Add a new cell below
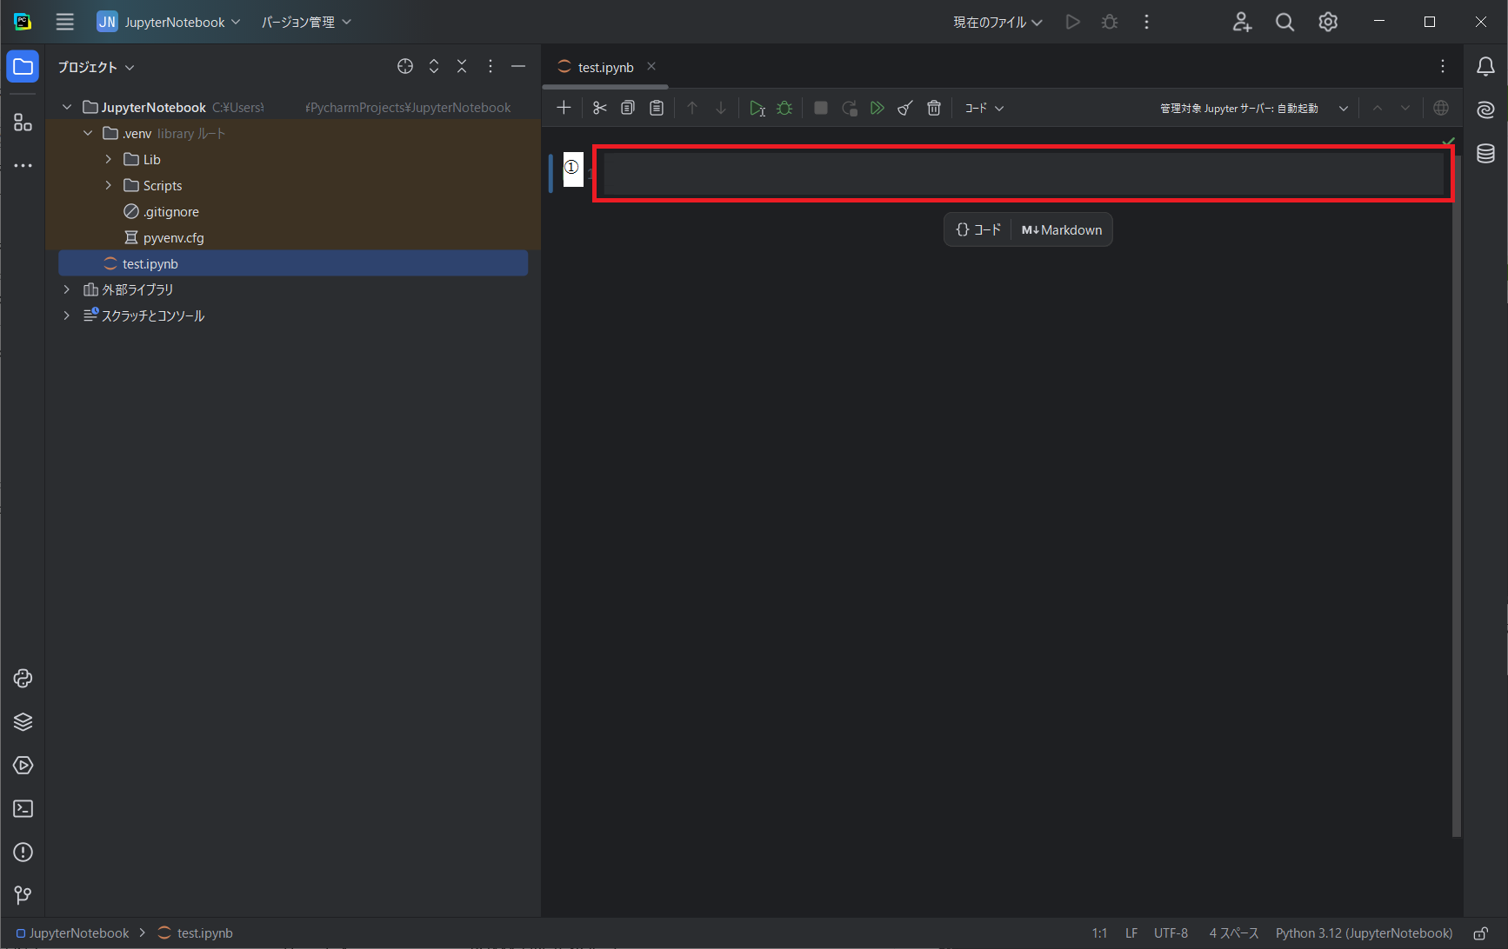Image resolution: width=1508 pixels, height=949 pixels. point(564,108)
